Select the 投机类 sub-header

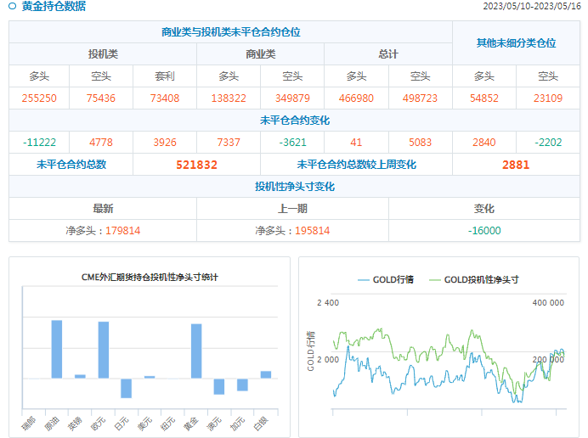[x=103, y=54]
